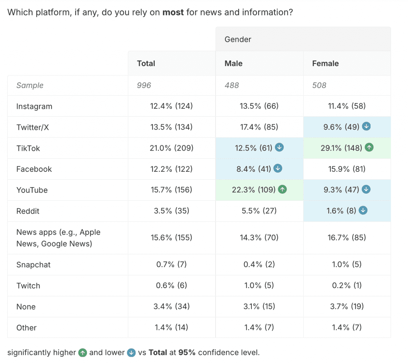Click the down arrow icon in YouTube Female cell
Image resolution: width=408 pixels, height=363 pixels.
pos(367,190)
